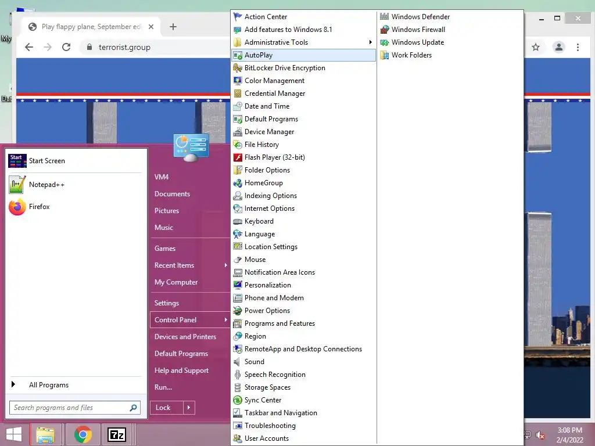Open the Keyboard icon
Viewport: 595px width, 446px height.
238,221
